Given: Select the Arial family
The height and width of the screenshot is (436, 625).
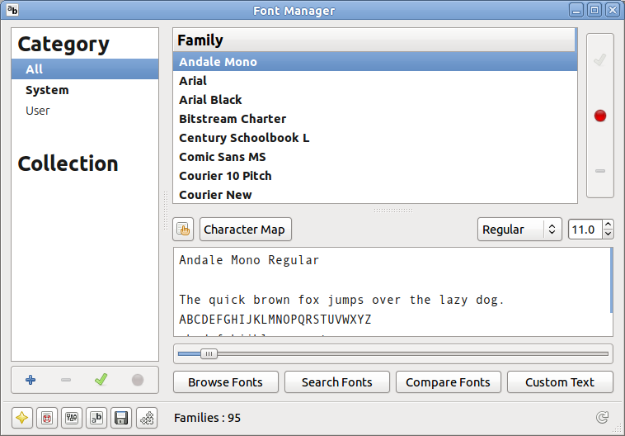Looking at the screenshot, I should [375, 81].
